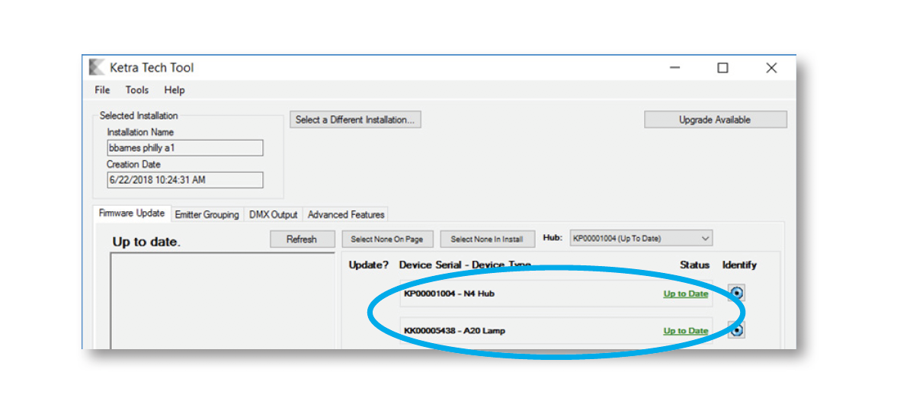Click the empty log box under Up to date
The height and width of the screenshot is (398, 913).
click(223, 300)
